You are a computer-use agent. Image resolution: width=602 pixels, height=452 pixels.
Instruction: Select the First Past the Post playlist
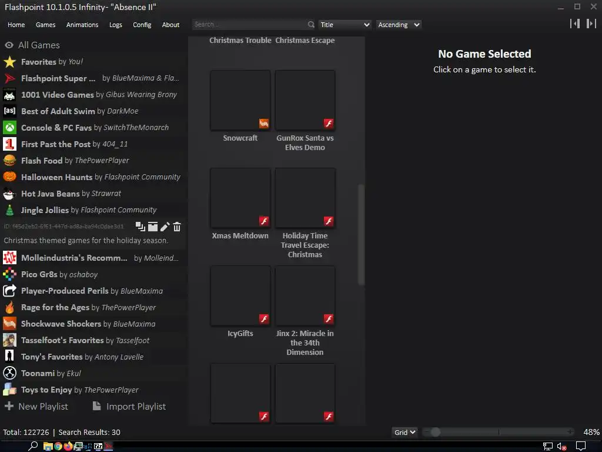93,144
